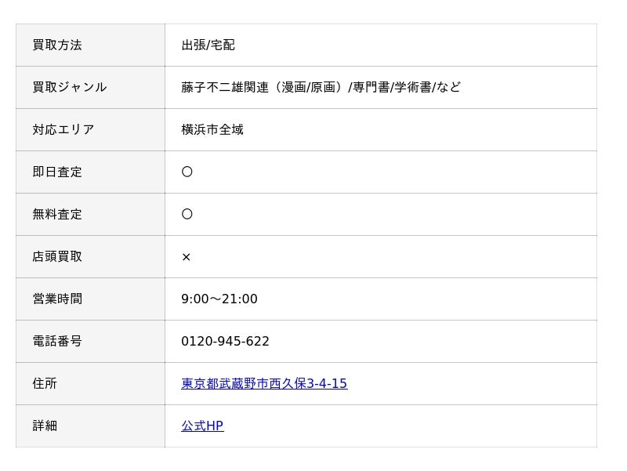Click the 無料査定 label
The height and width of the screenshot is (471, 627).
point(57,214)
